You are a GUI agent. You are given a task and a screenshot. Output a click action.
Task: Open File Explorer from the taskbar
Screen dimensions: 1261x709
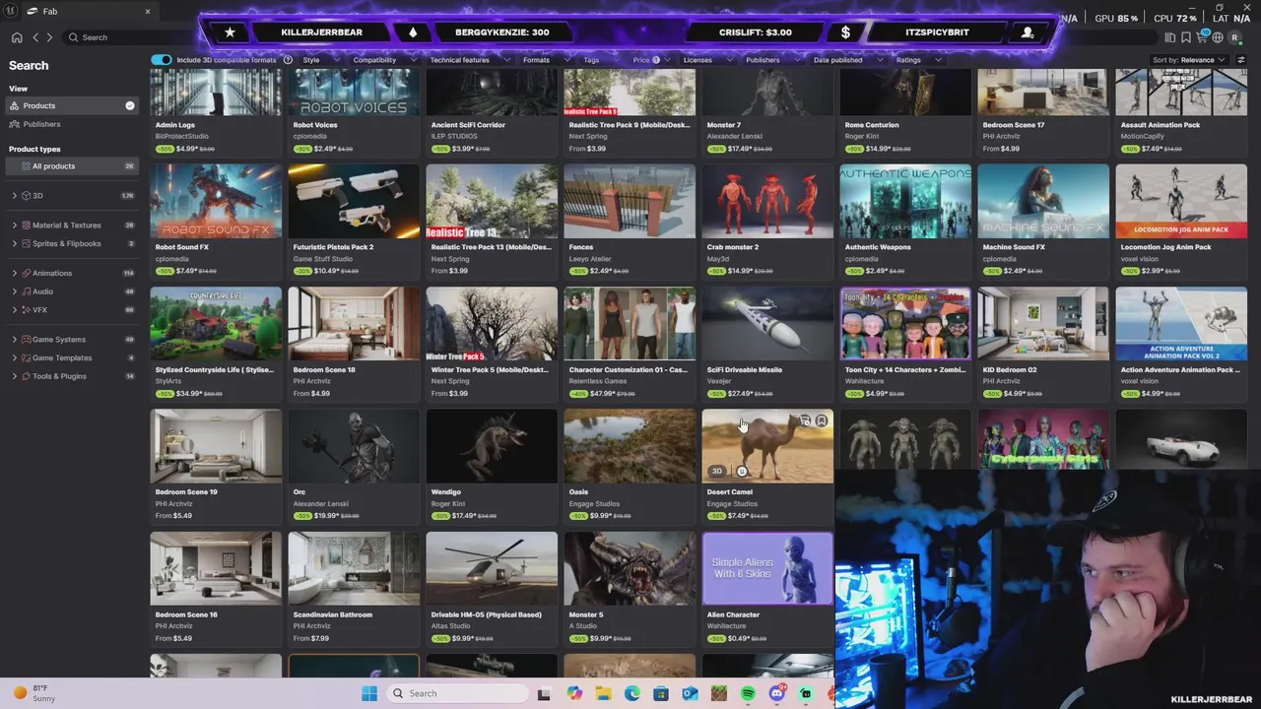603,693
